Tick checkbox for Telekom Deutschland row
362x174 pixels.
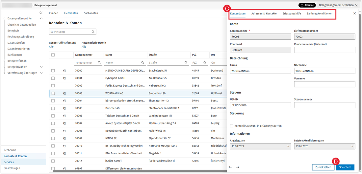click(x=53, y=116)
